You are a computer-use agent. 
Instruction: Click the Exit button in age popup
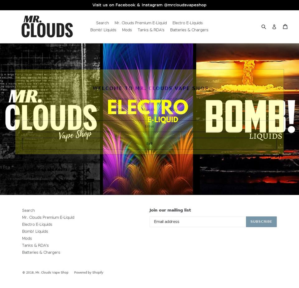coord(149,144)
